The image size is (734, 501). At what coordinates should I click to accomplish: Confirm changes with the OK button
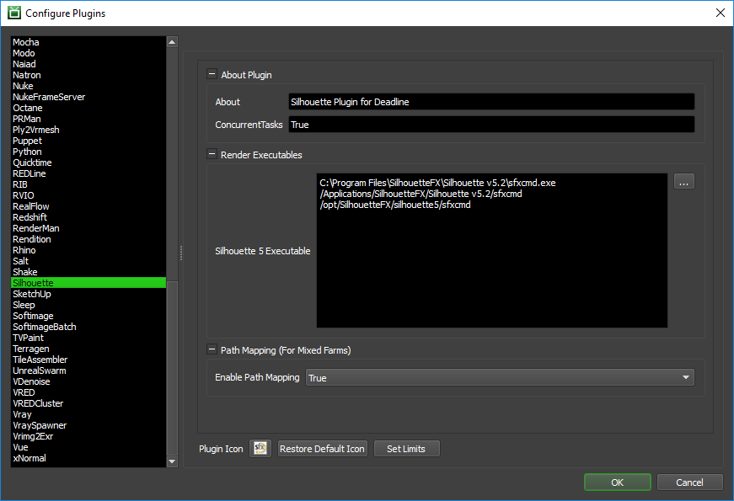coord(618,482)
